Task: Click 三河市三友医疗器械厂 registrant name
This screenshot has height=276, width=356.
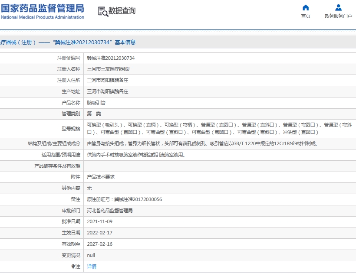Action: point(110,69)
